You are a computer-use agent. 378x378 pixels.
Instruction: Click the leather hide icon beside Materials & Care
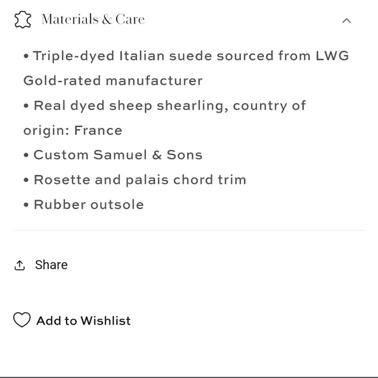click(23, 20)
